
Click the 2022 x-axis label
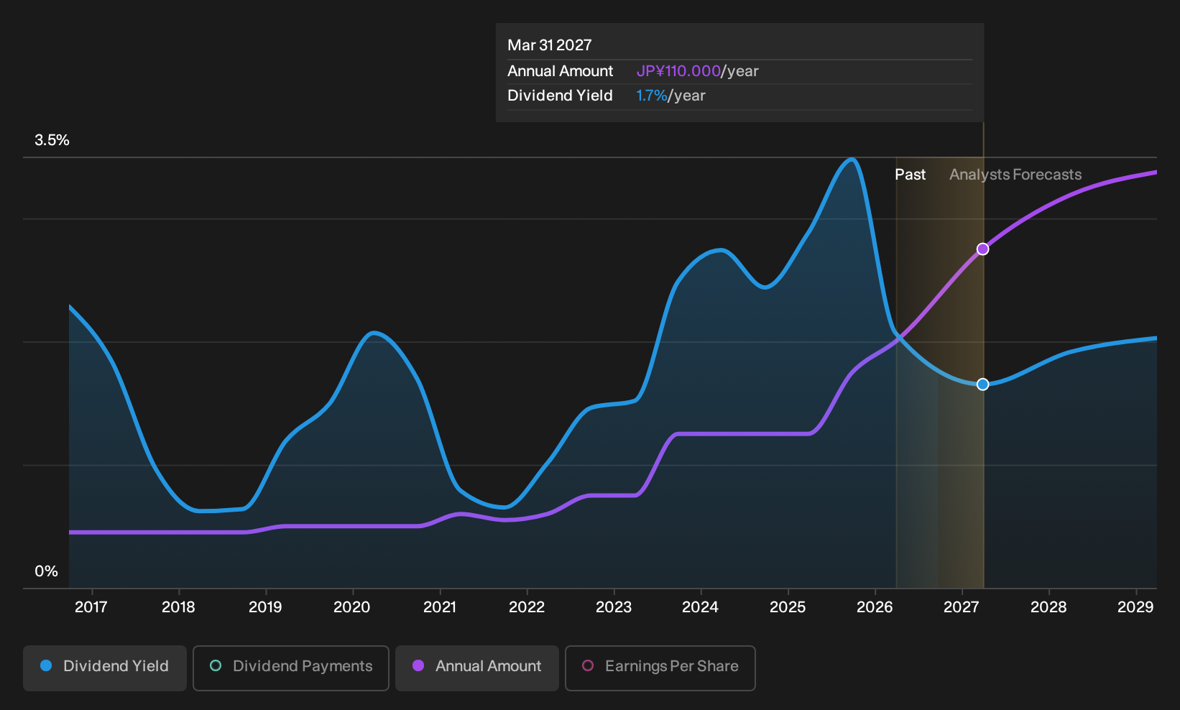pyautogui.click(x=527, y=607)
